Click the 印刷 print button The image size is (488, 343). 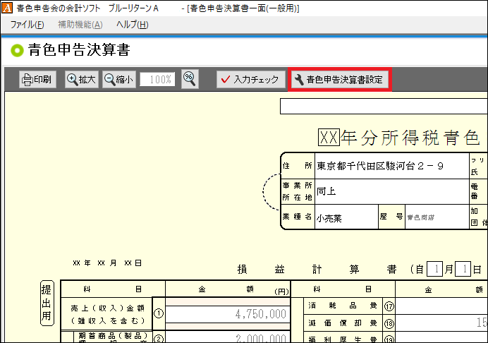37,79
